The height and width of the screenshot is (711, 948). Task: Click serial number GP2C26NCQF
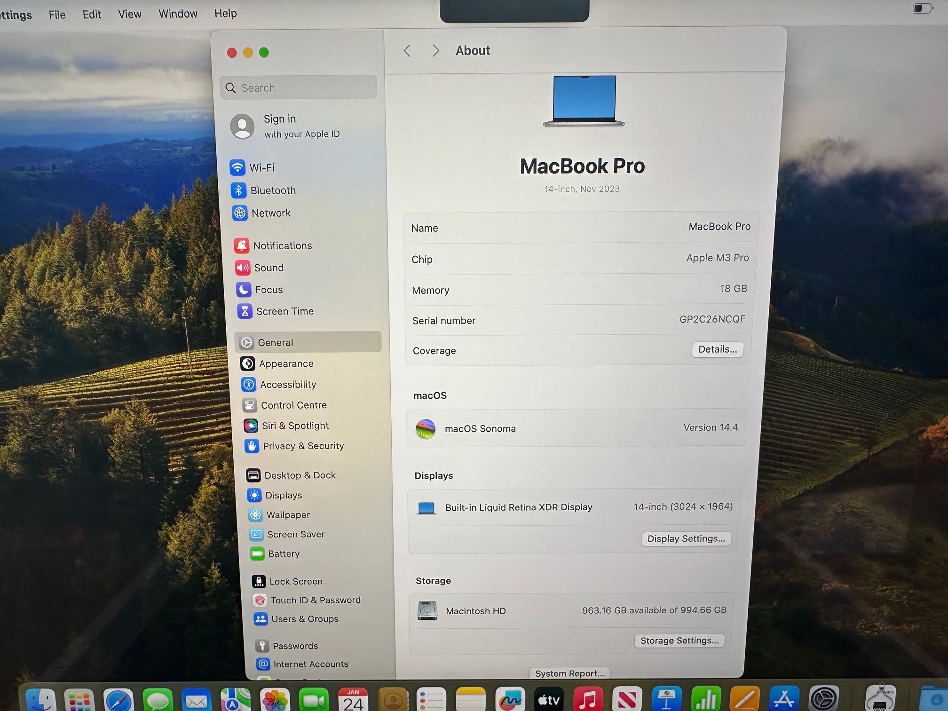[x=712, y=319]
